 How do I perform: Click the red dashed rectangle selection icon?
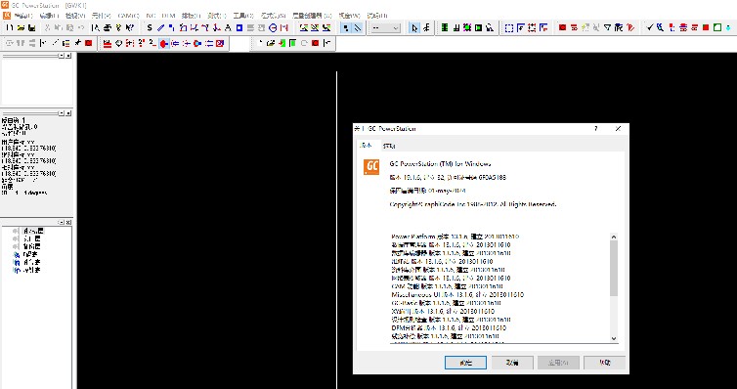[x=531, y=27]
